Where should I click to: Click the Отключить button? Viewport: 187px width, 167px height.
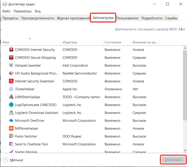pyautogui.click(x=173, y=160)
